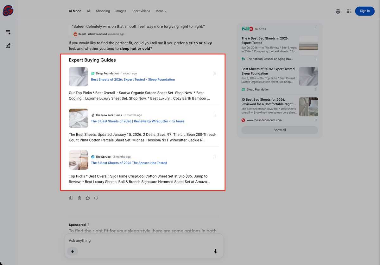Open options for the sidebar Sleep Foundation source
Viewport: 380px width, 265px height.
tap(316, 90)
